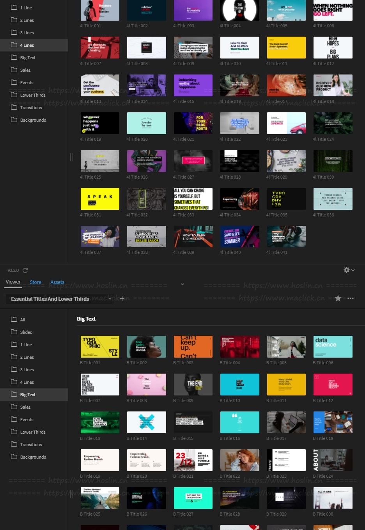Click the refresh icon beside version v3.2.0
365x530 pixels.
[25, 270]
